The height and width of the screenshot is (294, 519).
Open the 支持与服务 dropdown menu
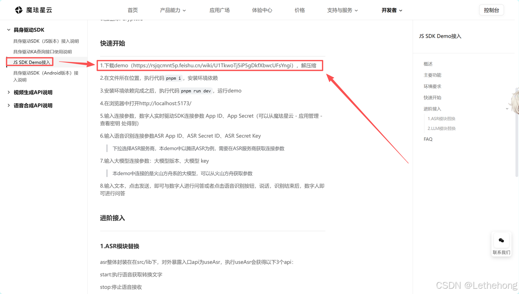tap(343, 10)
